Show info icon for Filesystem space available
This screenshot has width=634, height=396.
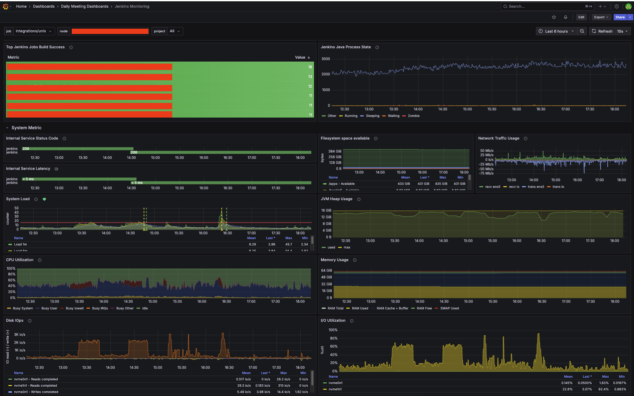(x=376, y=139)
